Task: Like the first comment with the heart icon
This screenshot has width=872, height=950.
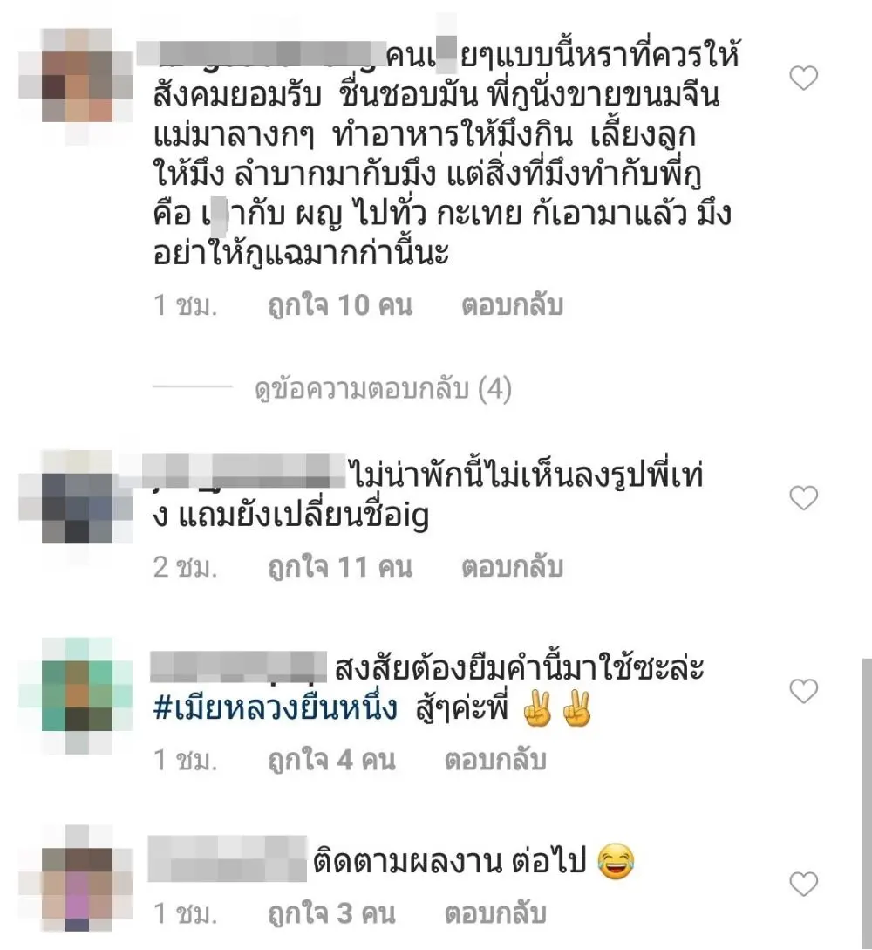Action: (804, 79)
